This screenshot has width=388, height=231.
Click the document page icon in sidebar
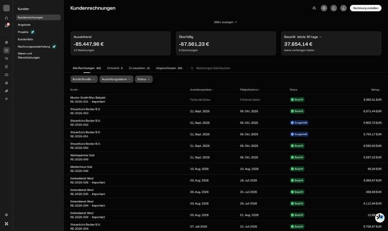pyautogui.click(x=6, y=67)
